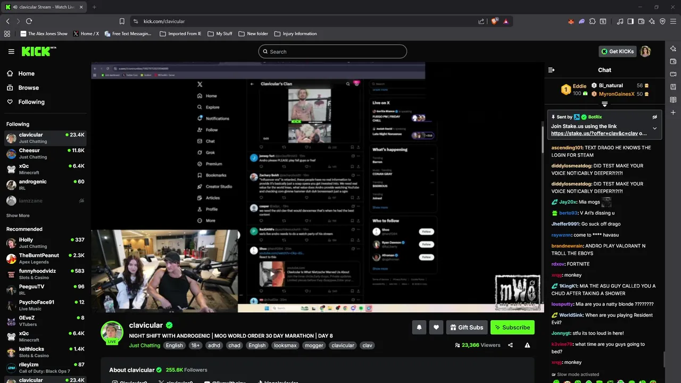Open Home / X bookmark
This screenshot has height=383, width=681.
(x=86, y=34)
